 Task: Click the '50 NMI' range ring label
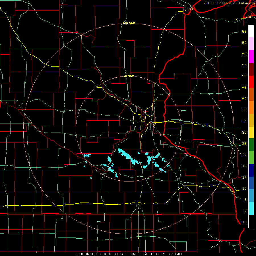tap(129, 76)
